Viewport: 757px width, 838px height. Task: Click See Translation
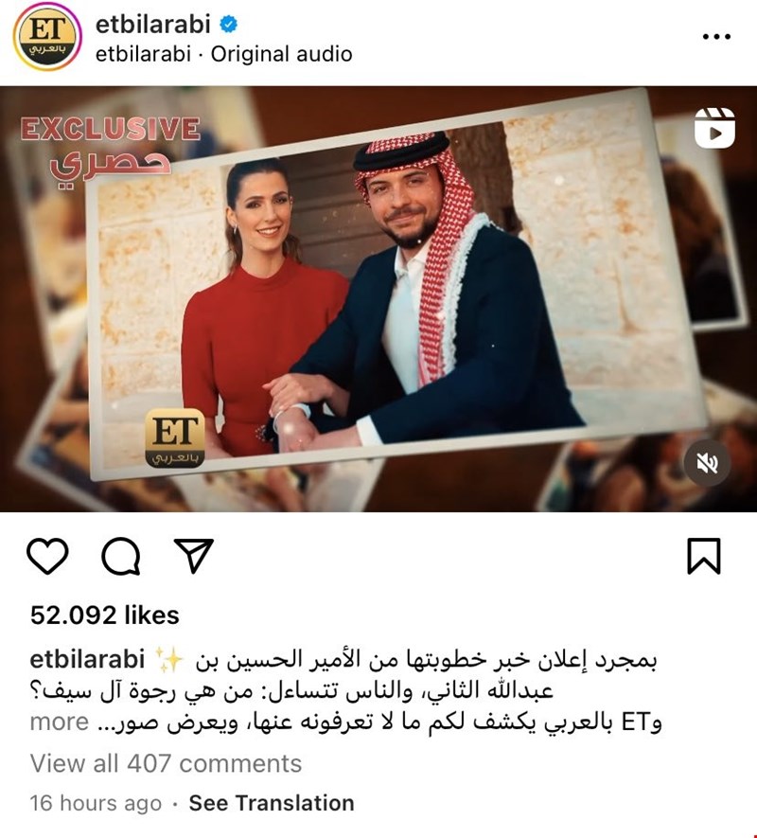coord(272,803)
